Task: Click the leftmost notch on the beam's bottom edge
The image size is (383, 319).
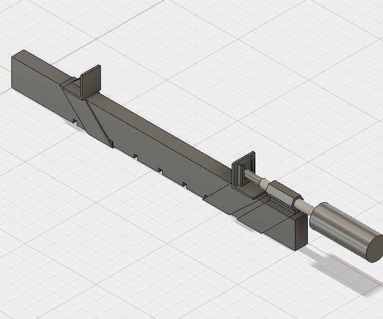Action: 75,121
